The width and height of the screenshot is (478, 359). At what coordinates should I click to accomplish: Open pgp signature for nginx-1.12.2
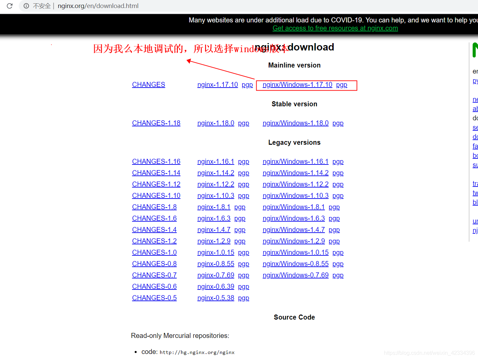click(x=244, y=185)
